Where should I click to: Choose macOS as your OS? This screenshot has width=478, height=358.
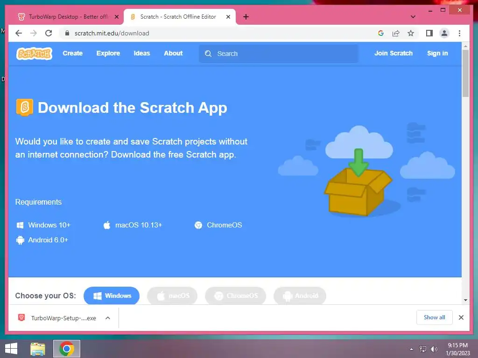pyautogui.click(x=172, y=296)
